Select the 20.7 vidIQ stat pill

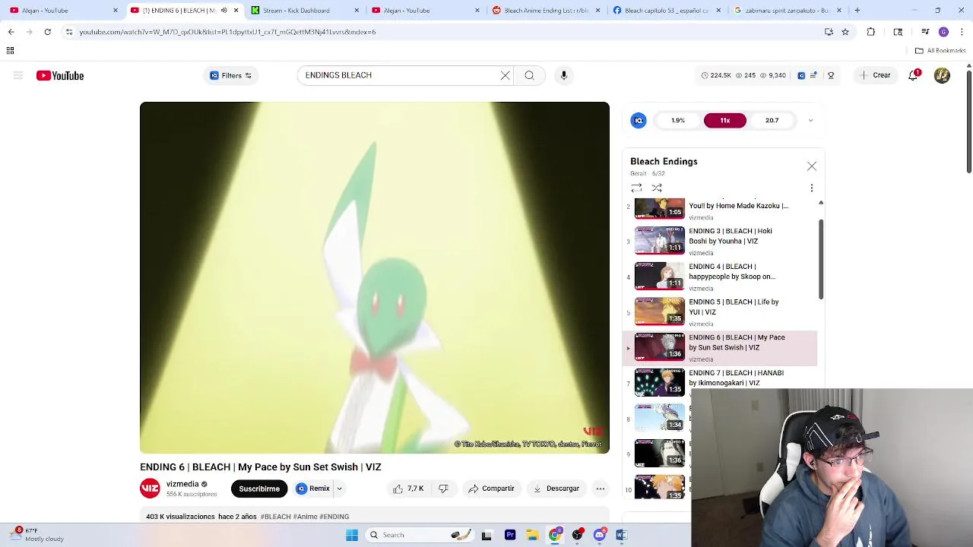tap(772, 120)
